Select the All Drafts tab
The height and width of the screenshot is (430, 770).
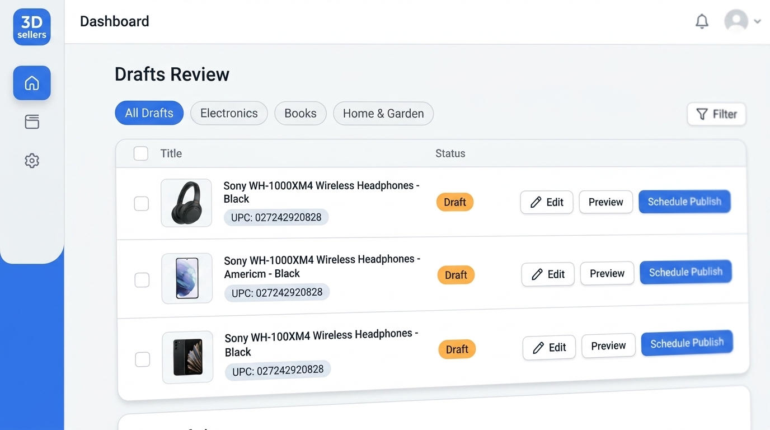click(x=149, y=113)
